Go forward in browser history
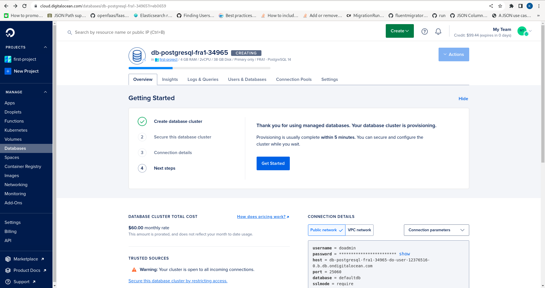The image size is (545, 288). click(15, 6)
